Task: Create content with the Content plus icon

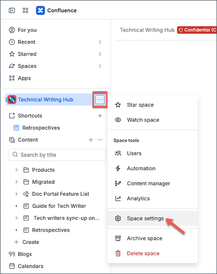Action: tap(91, 140)
